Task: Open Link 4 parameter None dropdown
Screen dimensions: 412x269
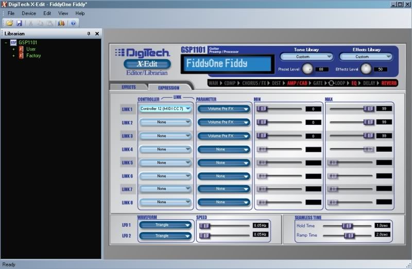Action: pyautogui.click(x=224, y=149)
